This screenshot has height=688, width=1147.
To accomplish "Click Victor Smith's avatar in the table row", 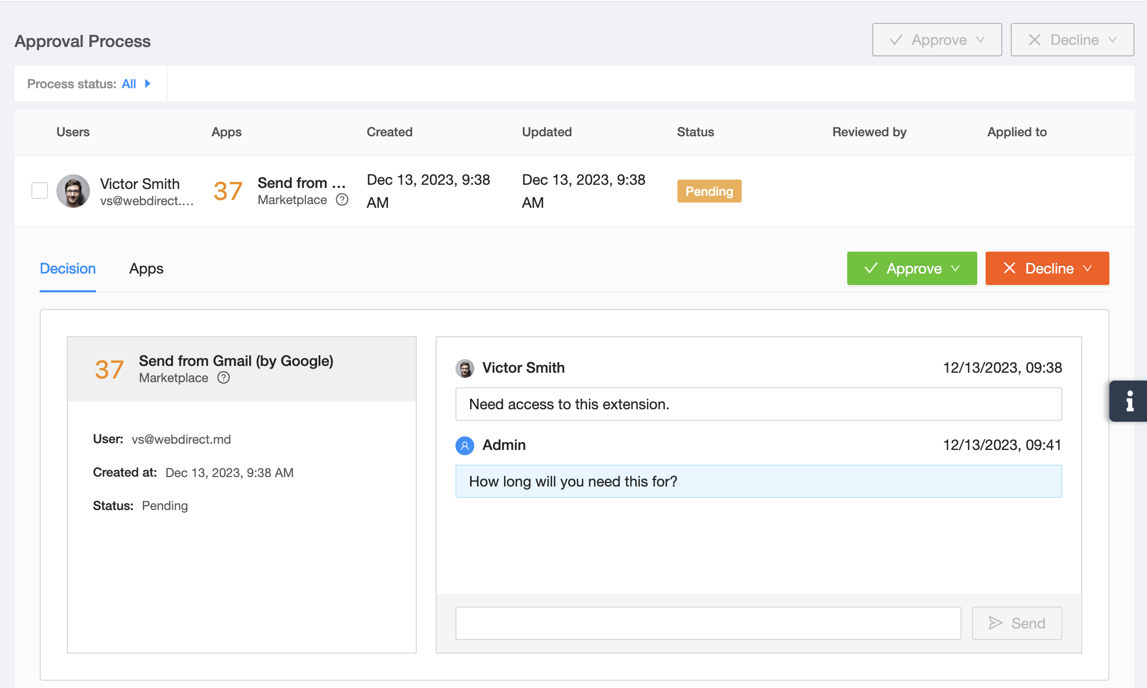I will (x=73, y=191).
